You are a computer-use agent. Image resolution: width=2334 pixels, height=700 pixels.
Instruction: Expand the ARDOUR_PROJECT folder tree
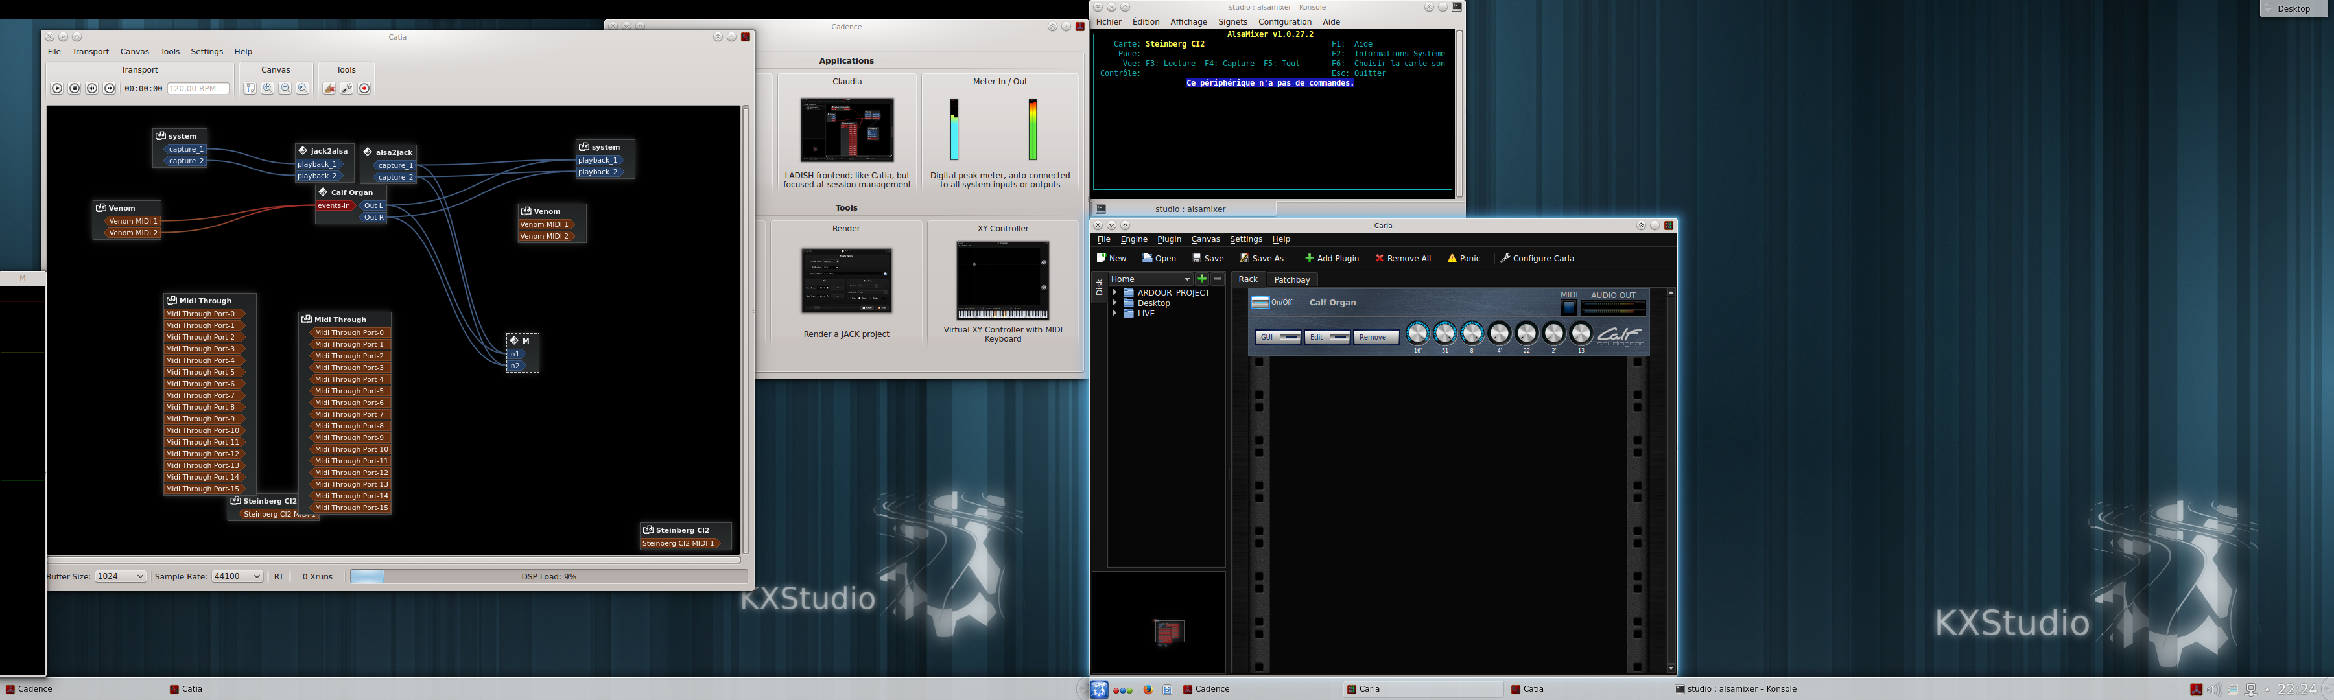(1114, 292)
